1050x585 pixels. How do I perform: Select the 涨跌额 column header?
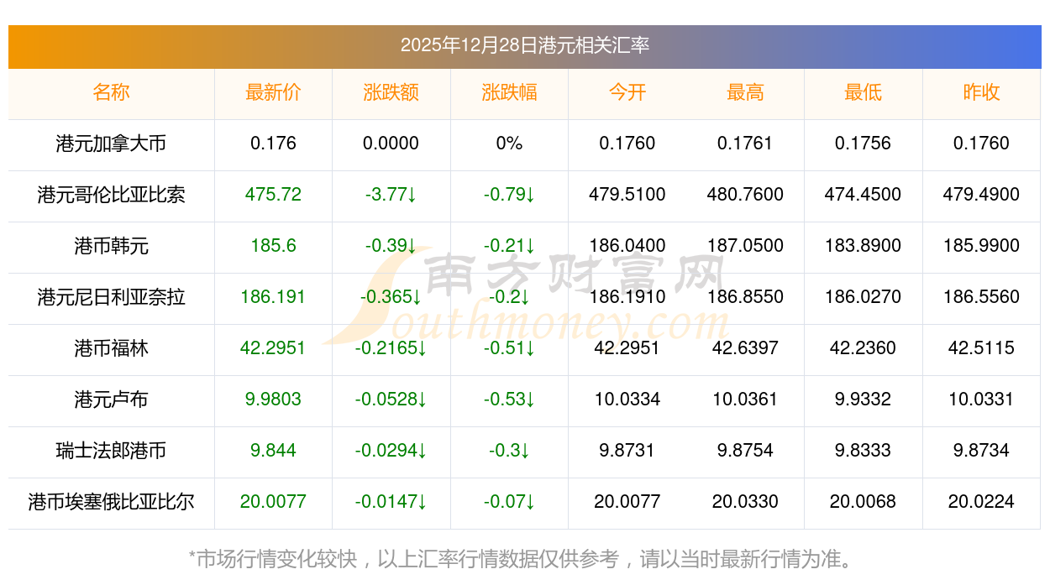click(x=391, y=92)
